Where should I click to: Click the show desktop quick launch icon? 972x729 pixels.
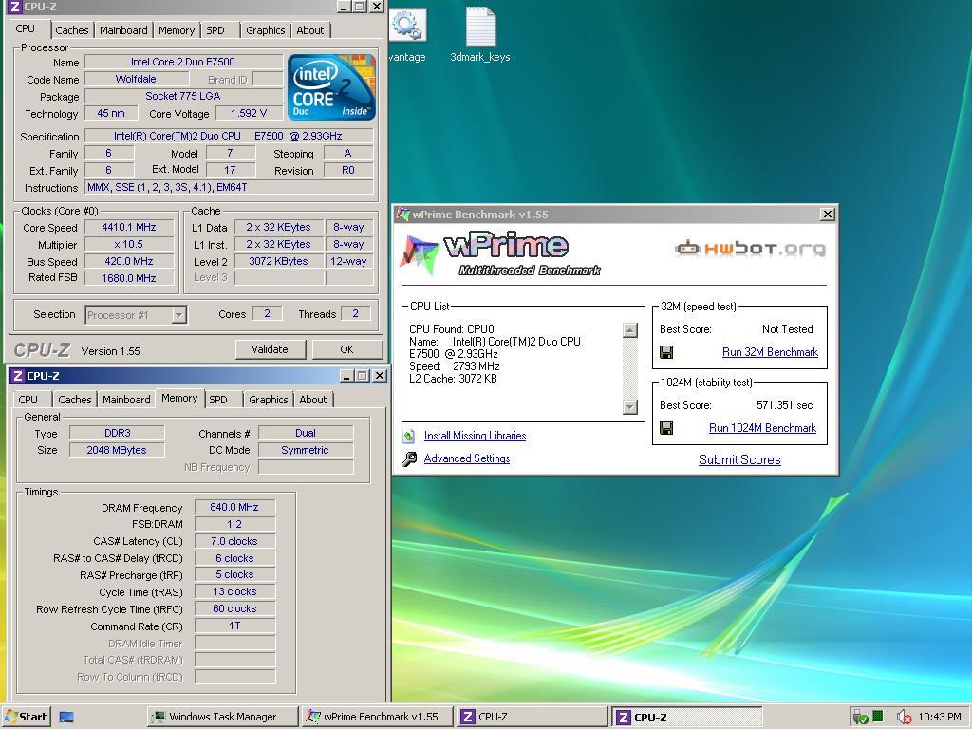(66, 718)
